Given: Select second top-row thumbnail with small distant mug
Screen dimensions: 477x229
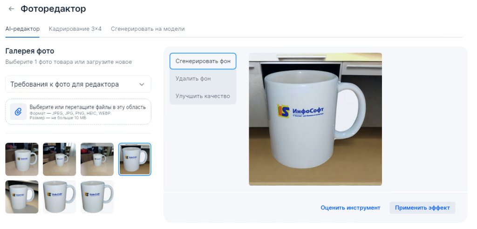Looking at the screenshot, I should 59,159.
